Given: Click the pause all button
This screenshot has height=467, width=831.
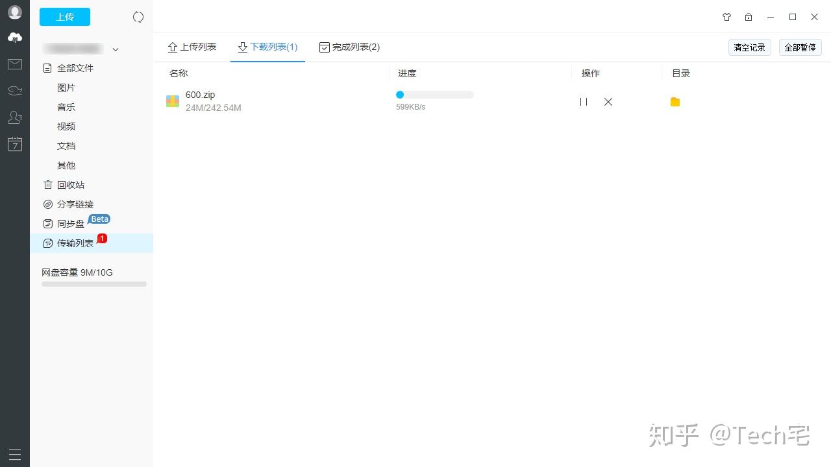Looking at the screenshot, I should tap(800, 47).
